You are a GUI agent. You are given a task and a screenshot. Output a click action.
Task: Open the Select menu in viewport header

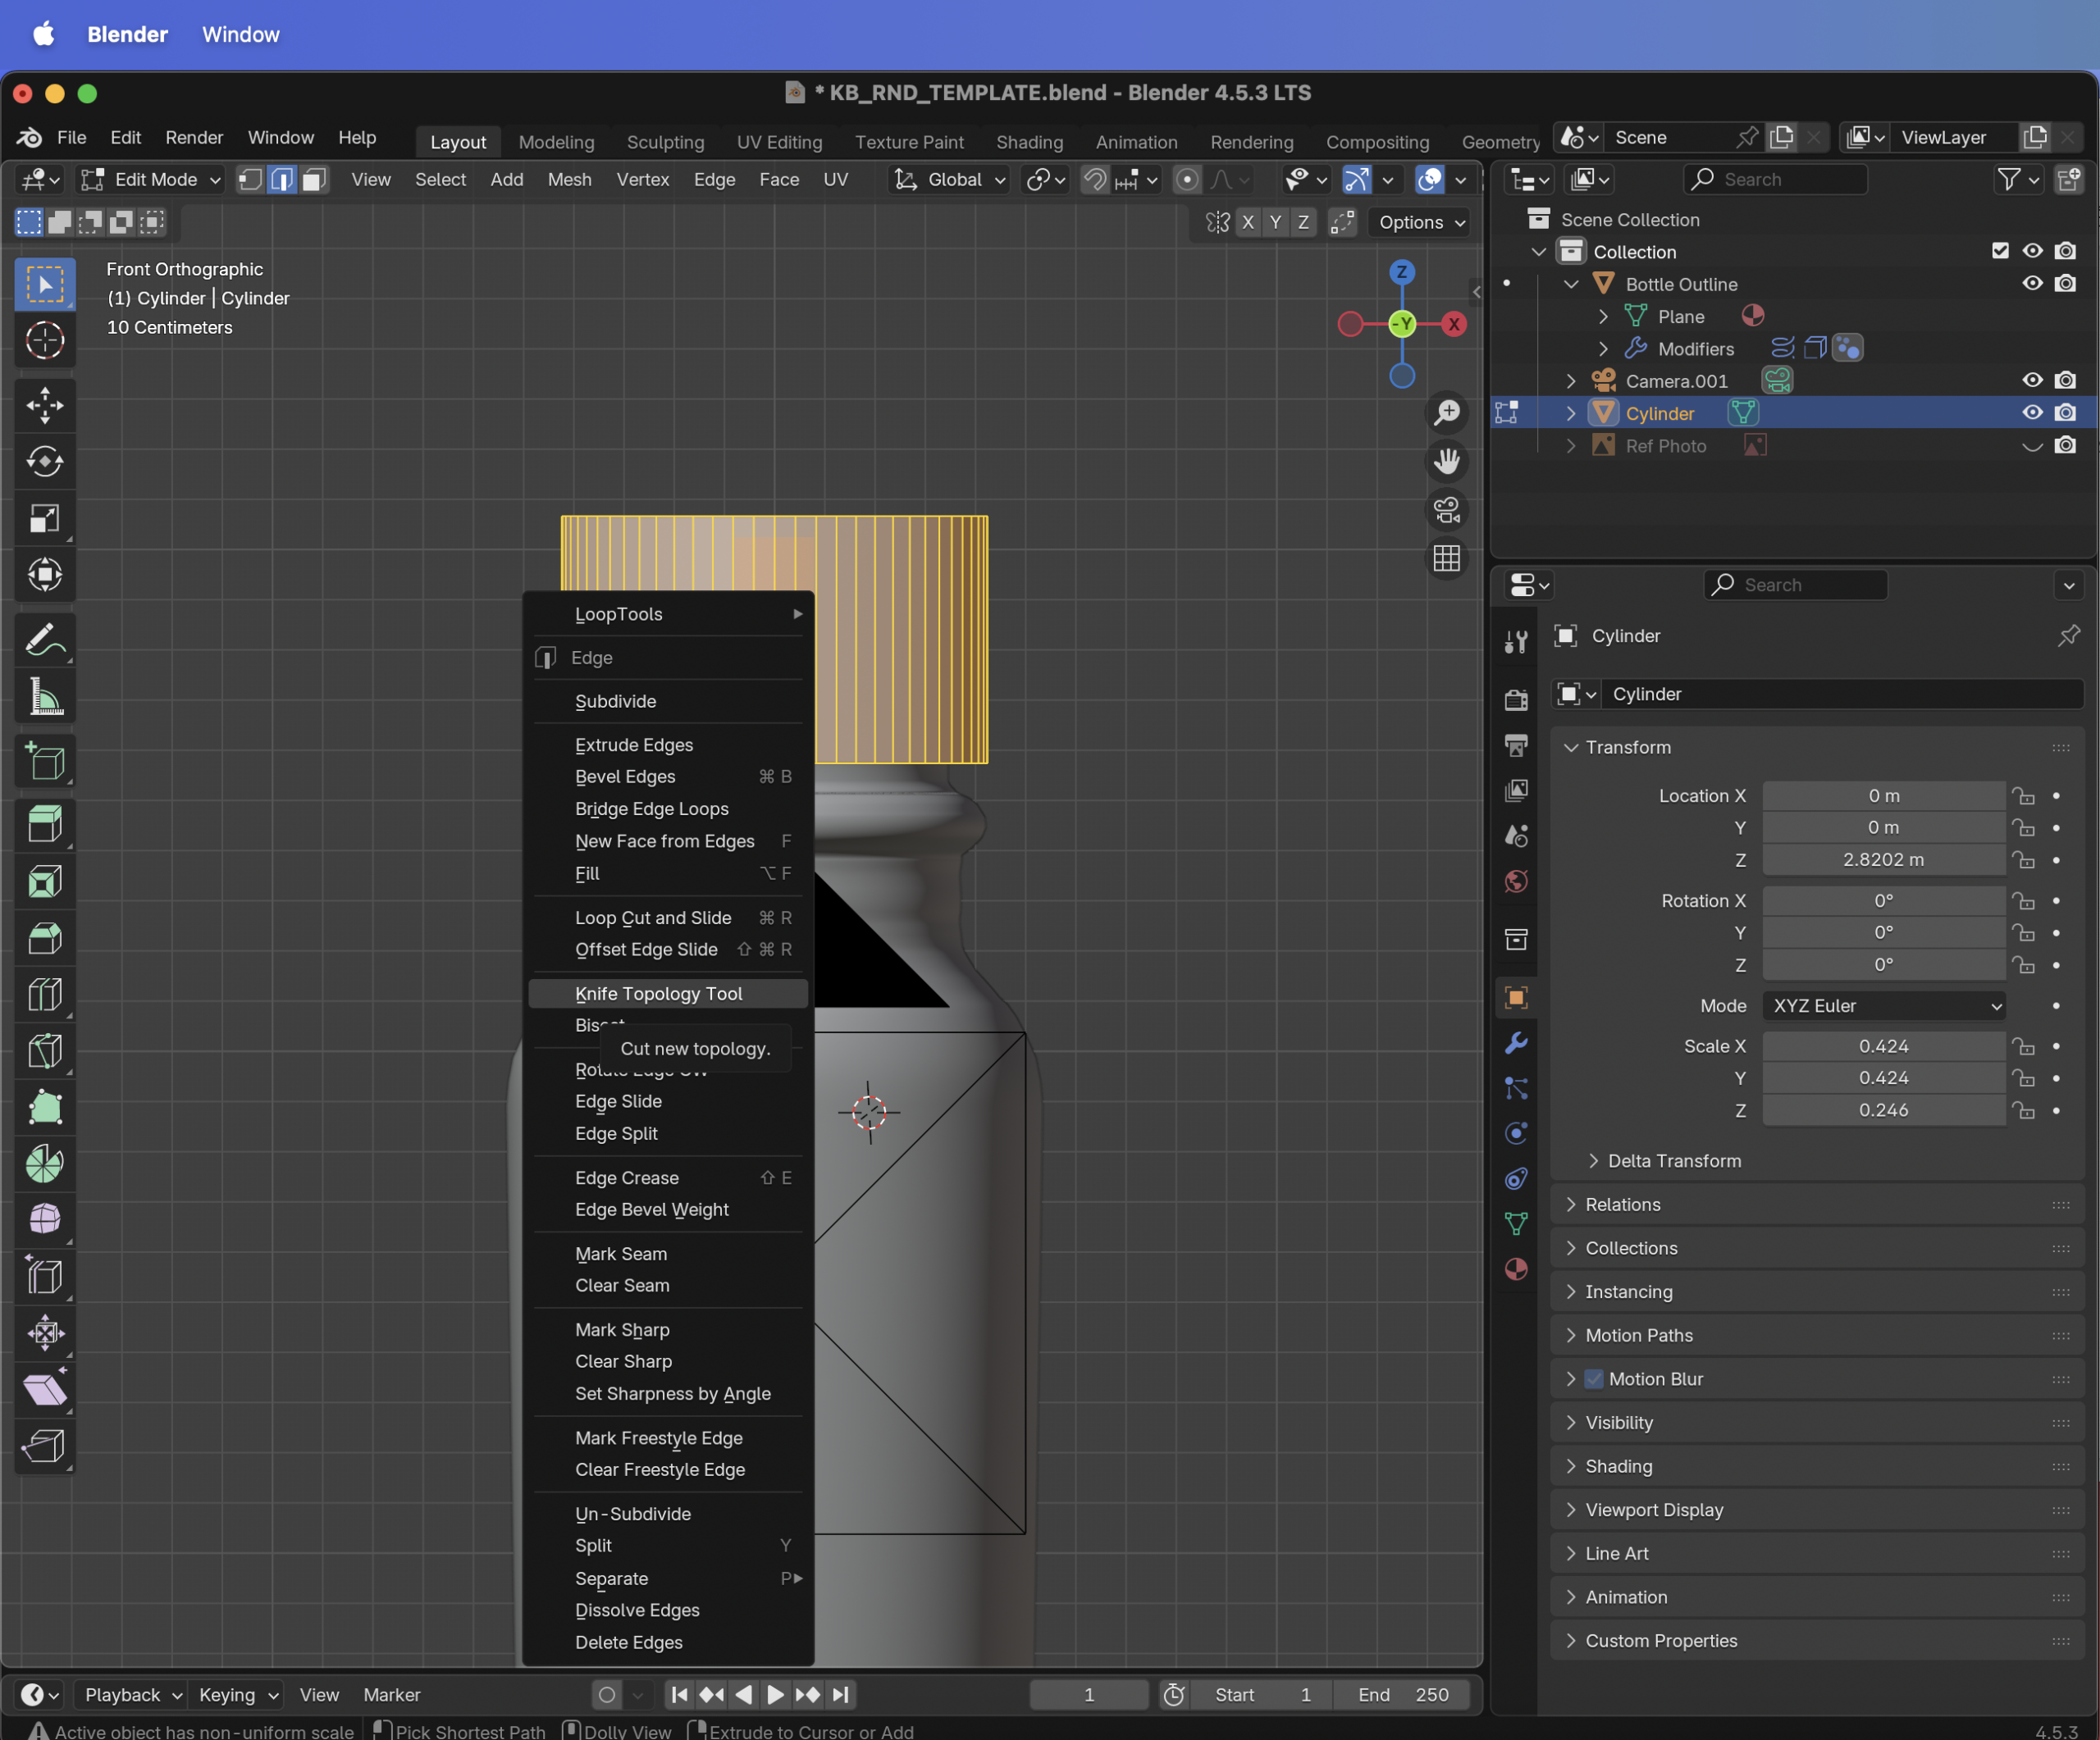click(440, 180)
